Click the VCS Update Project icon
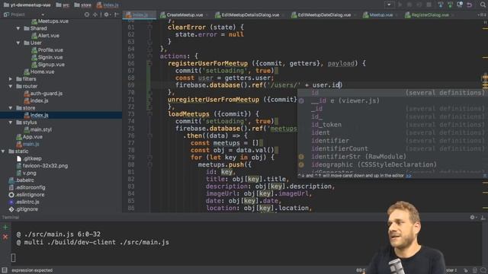Viewport: 488px width, 274px height. (441, 5)
